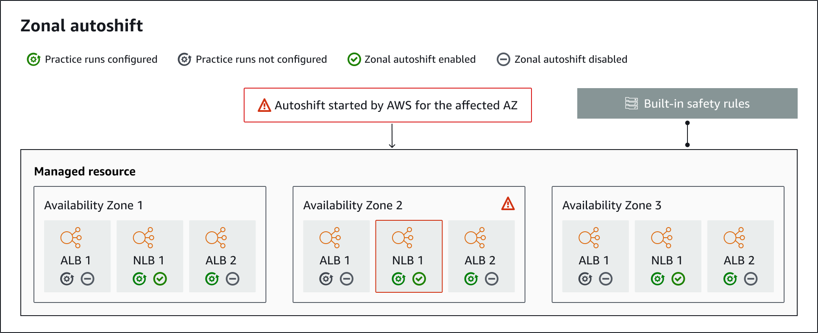818x333 pixels.
Task: Click the autoshift enabled checkmark under NLB 1 in Availability Zone 3
Action: 678,279
